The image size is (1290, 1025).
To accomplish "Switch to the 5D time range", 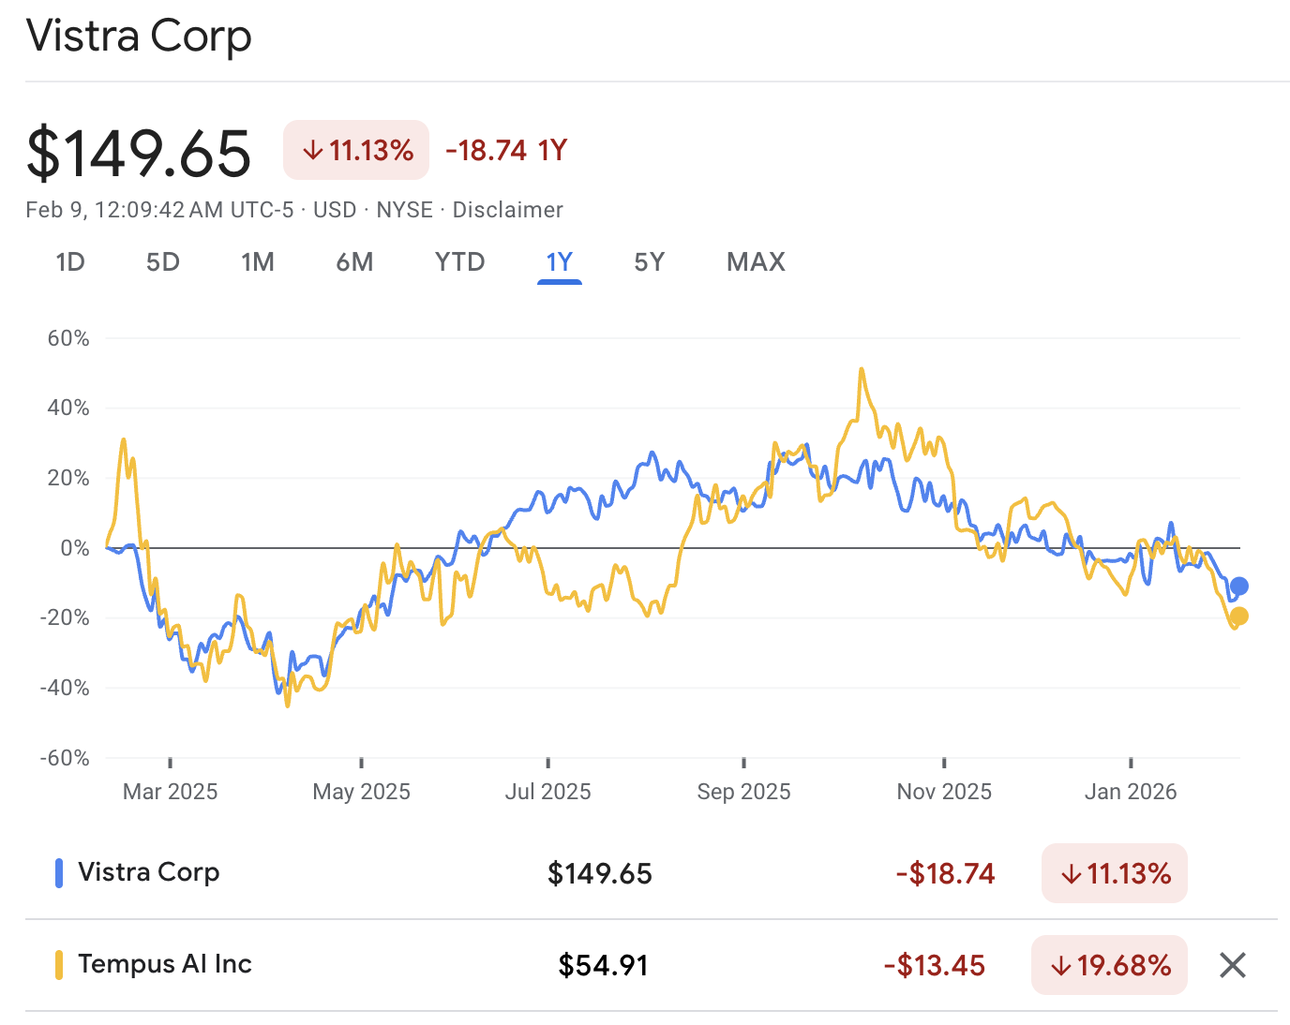I will (x=162, y=262).
